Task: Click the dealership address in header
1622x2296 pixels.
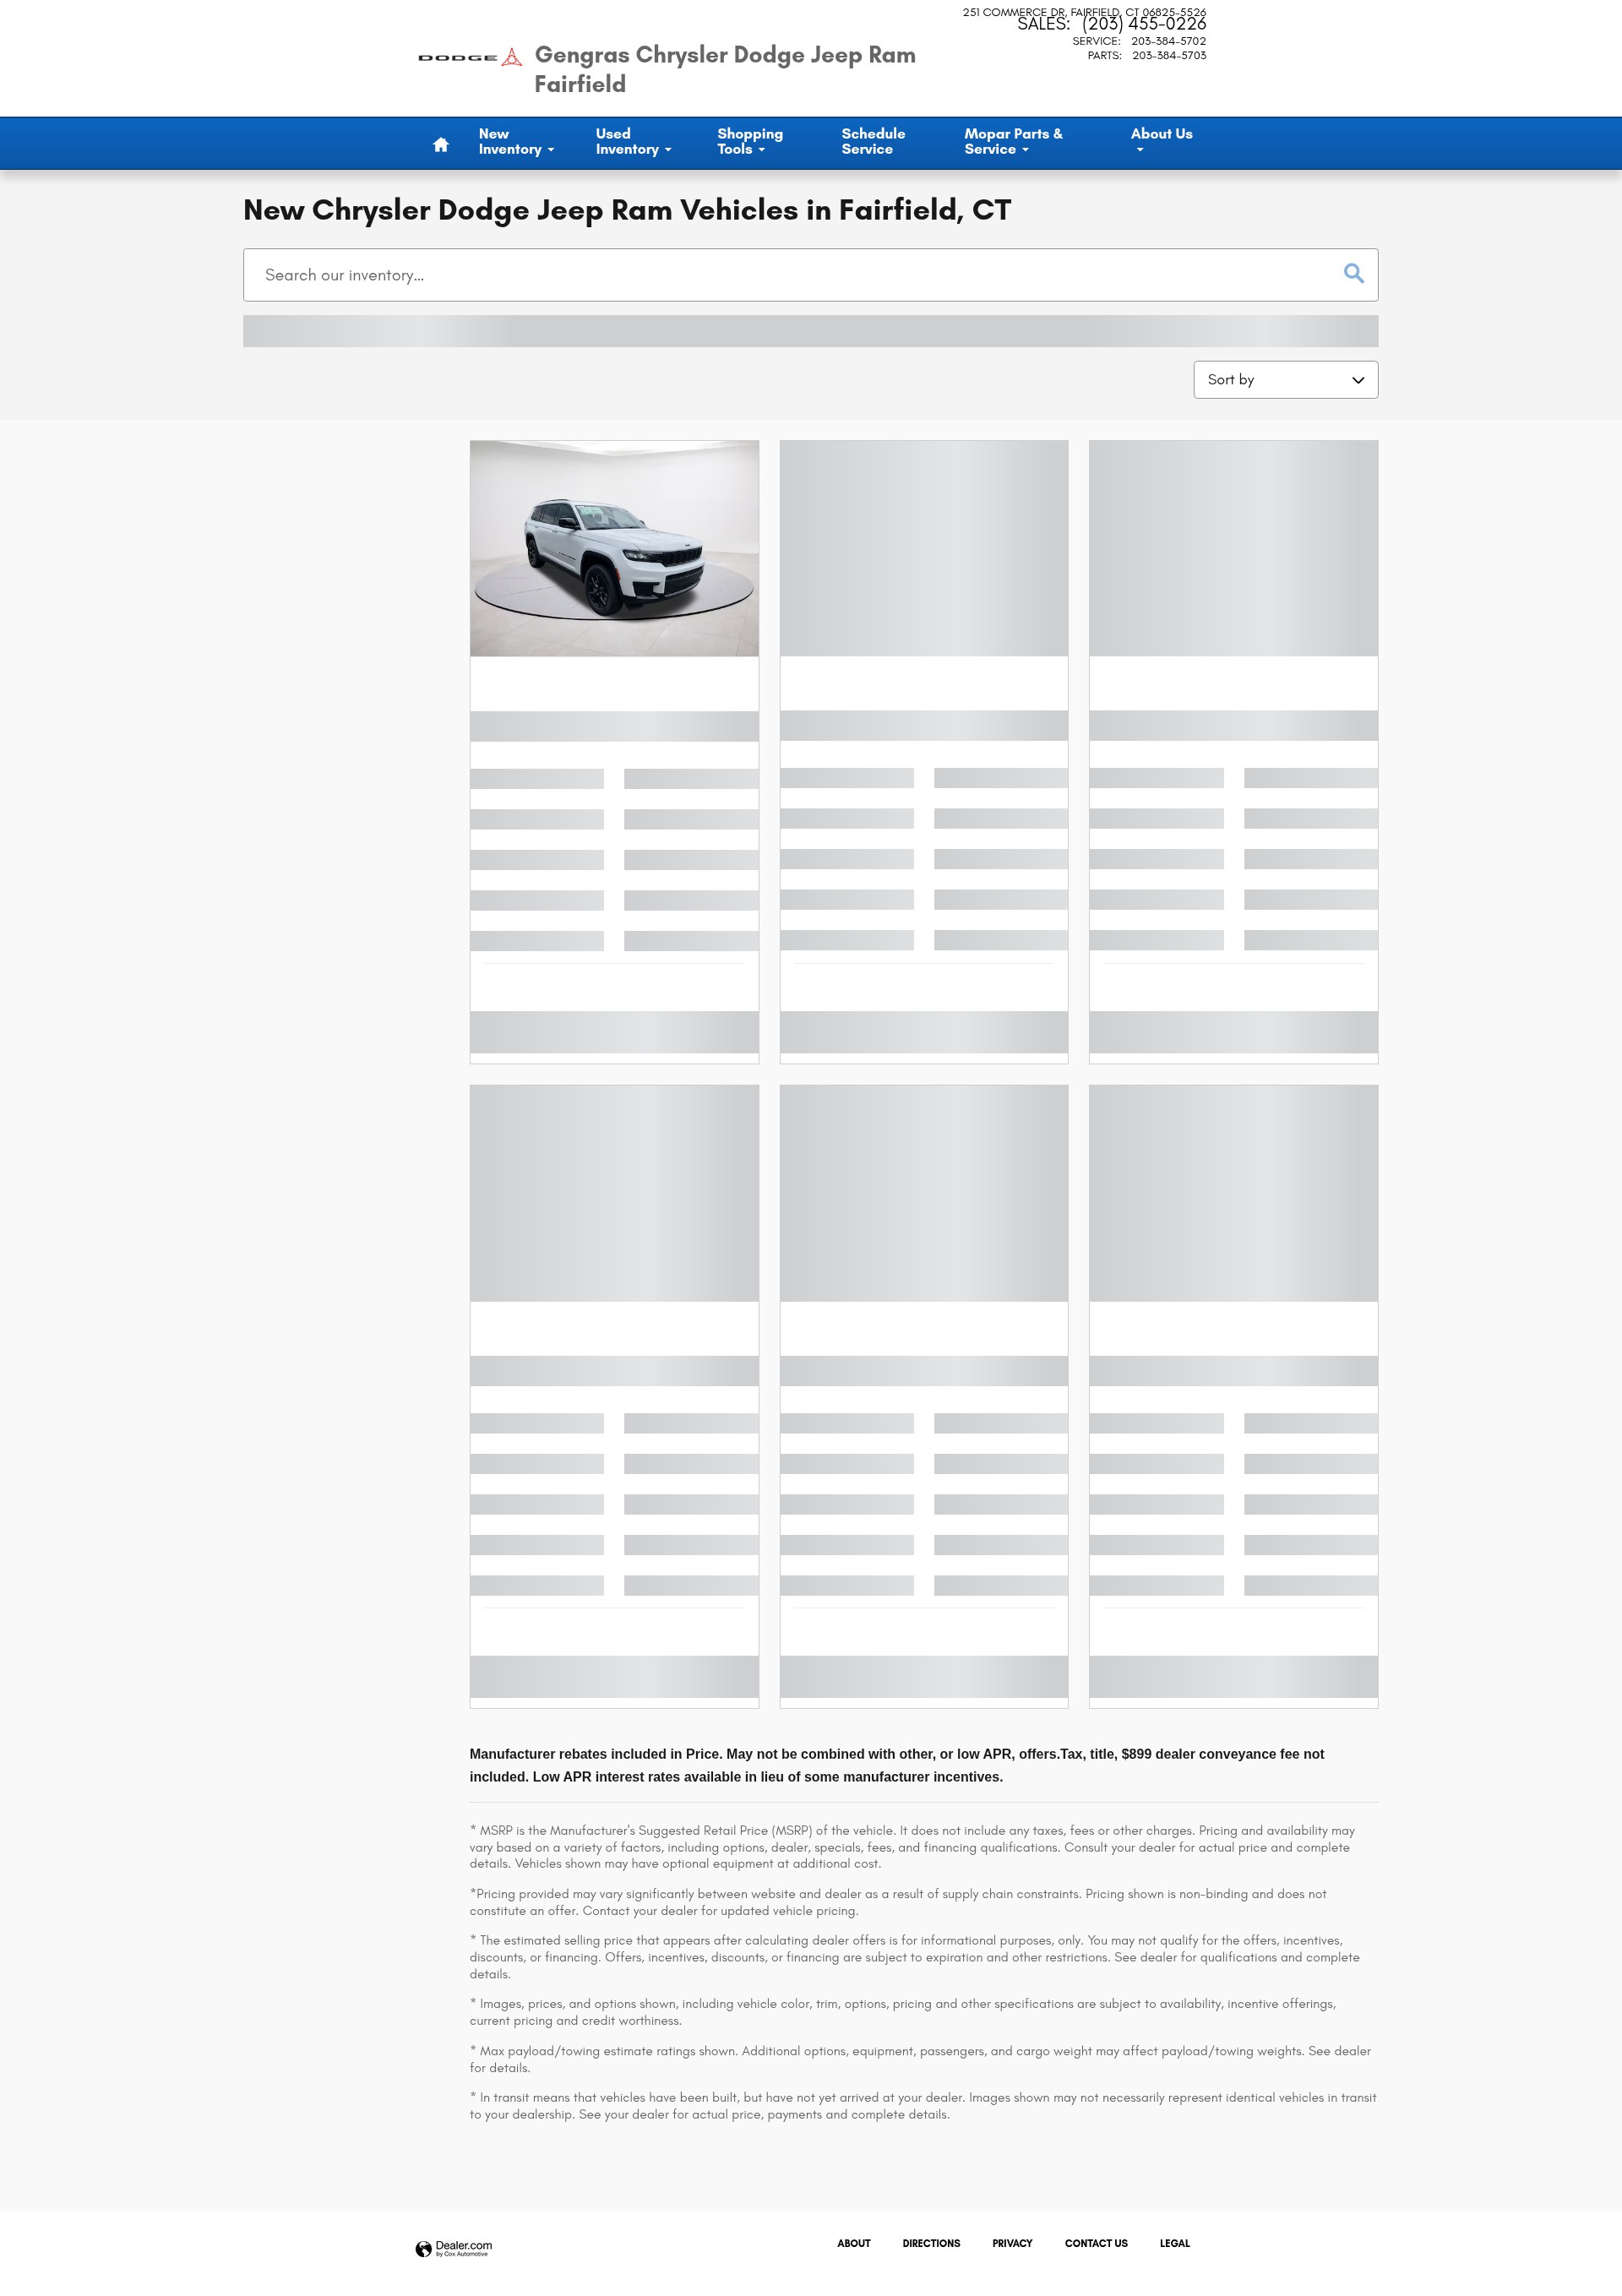Action: [x=1084, y=12]
